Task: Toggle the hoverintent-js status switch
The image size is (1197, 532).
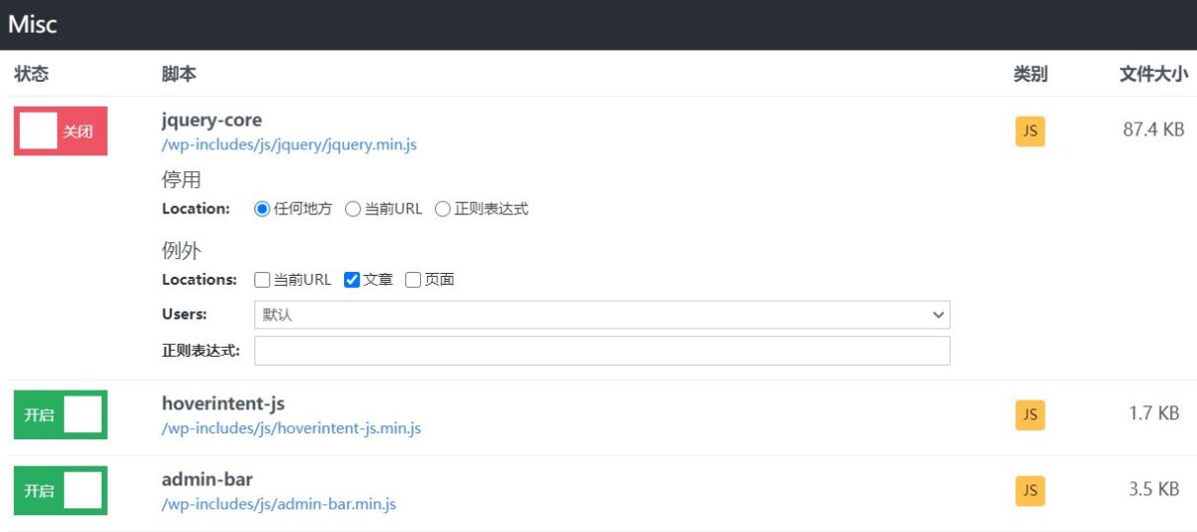Action: tap(60, 414)
